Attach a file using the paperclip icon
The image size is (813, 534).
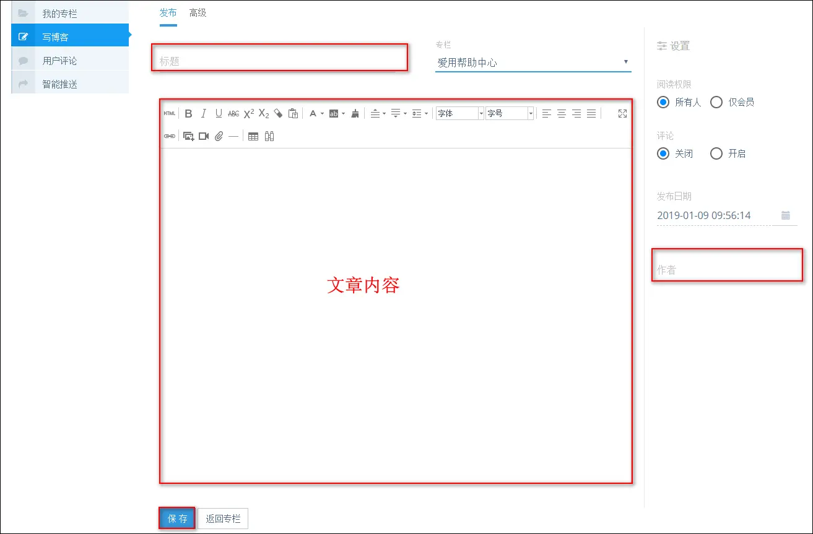tap(219, 136)
